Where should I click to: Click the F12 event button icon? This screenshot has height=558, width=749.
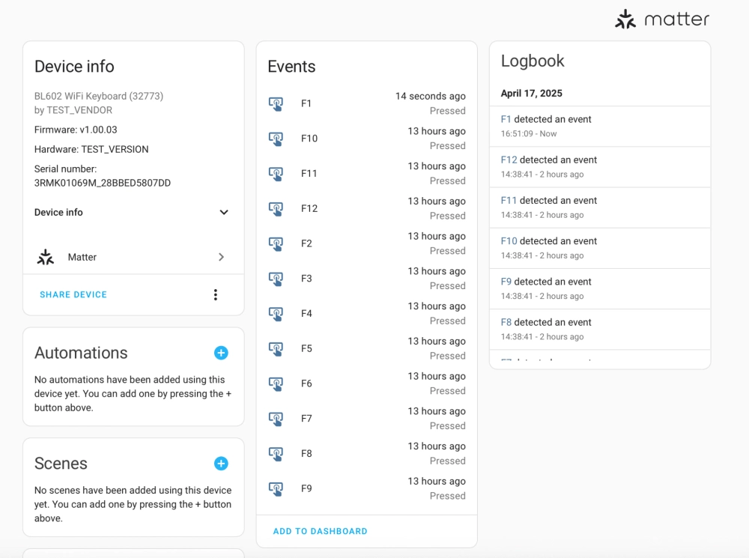(x=276, y=209)
